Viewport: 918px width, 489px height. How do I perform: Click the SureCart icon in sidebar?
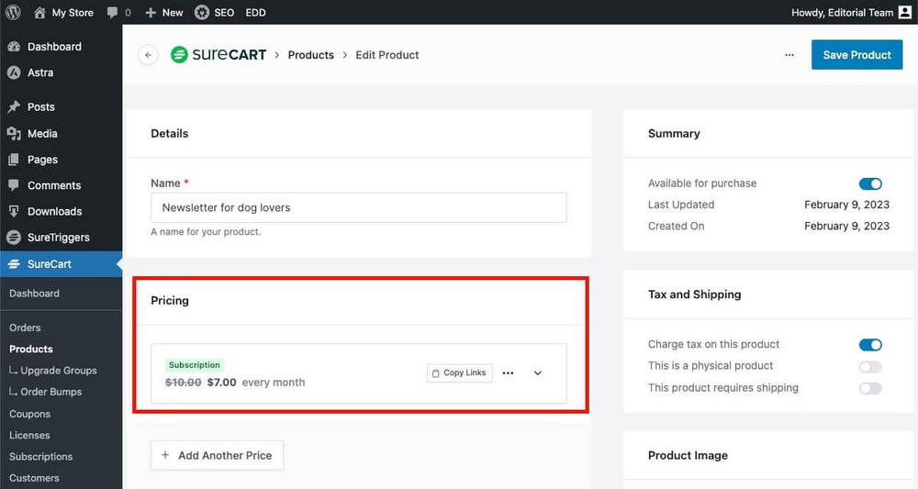click(x=14, y=264)
